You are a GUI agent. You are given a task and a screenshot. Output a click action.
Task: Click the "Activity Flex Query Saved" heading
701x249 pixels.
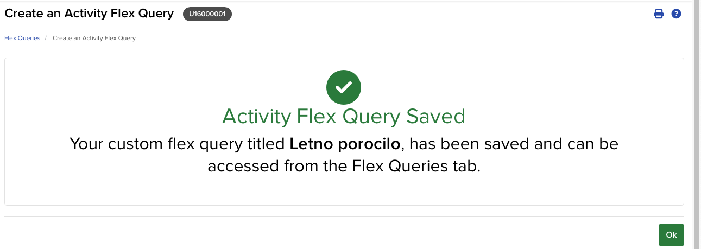(344, 117)
